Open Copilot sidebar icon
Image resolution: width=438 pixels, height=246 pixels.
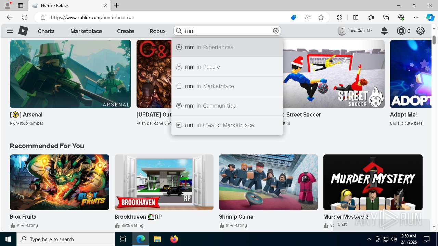430,17
